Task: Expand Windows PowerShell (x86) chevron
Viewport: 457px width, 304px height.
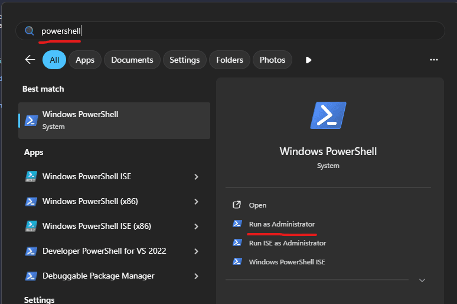Action: (x=196, y=202)
